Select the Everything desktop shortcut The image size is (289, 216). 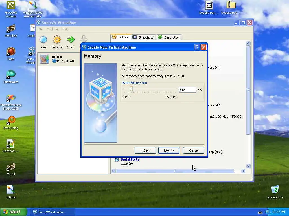tap(11, 123)
